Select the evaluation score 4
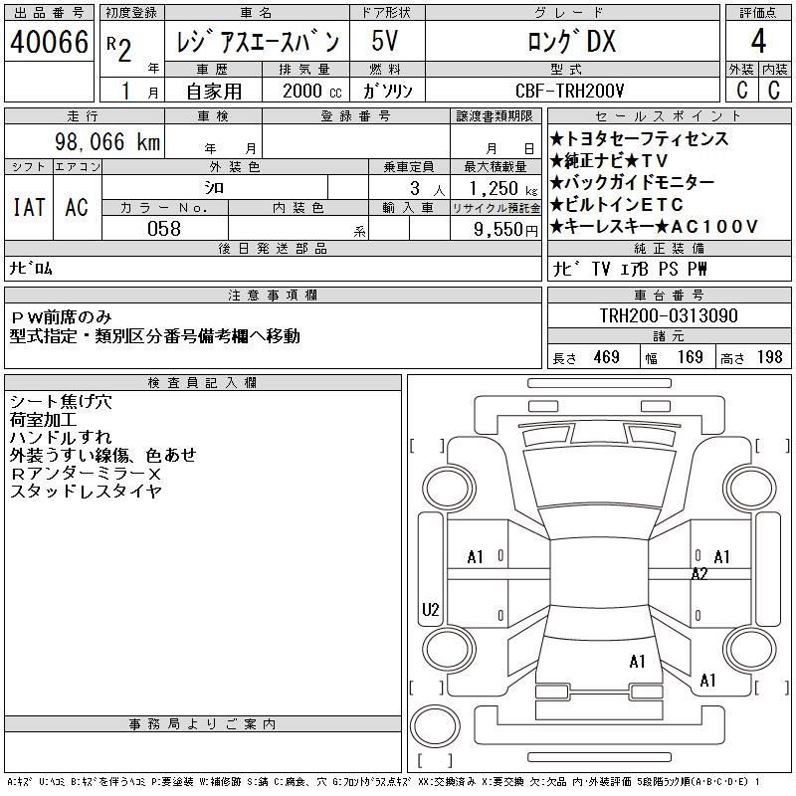Image resolution: width=796 pixels, height=796 pixels. pos(758,41)
